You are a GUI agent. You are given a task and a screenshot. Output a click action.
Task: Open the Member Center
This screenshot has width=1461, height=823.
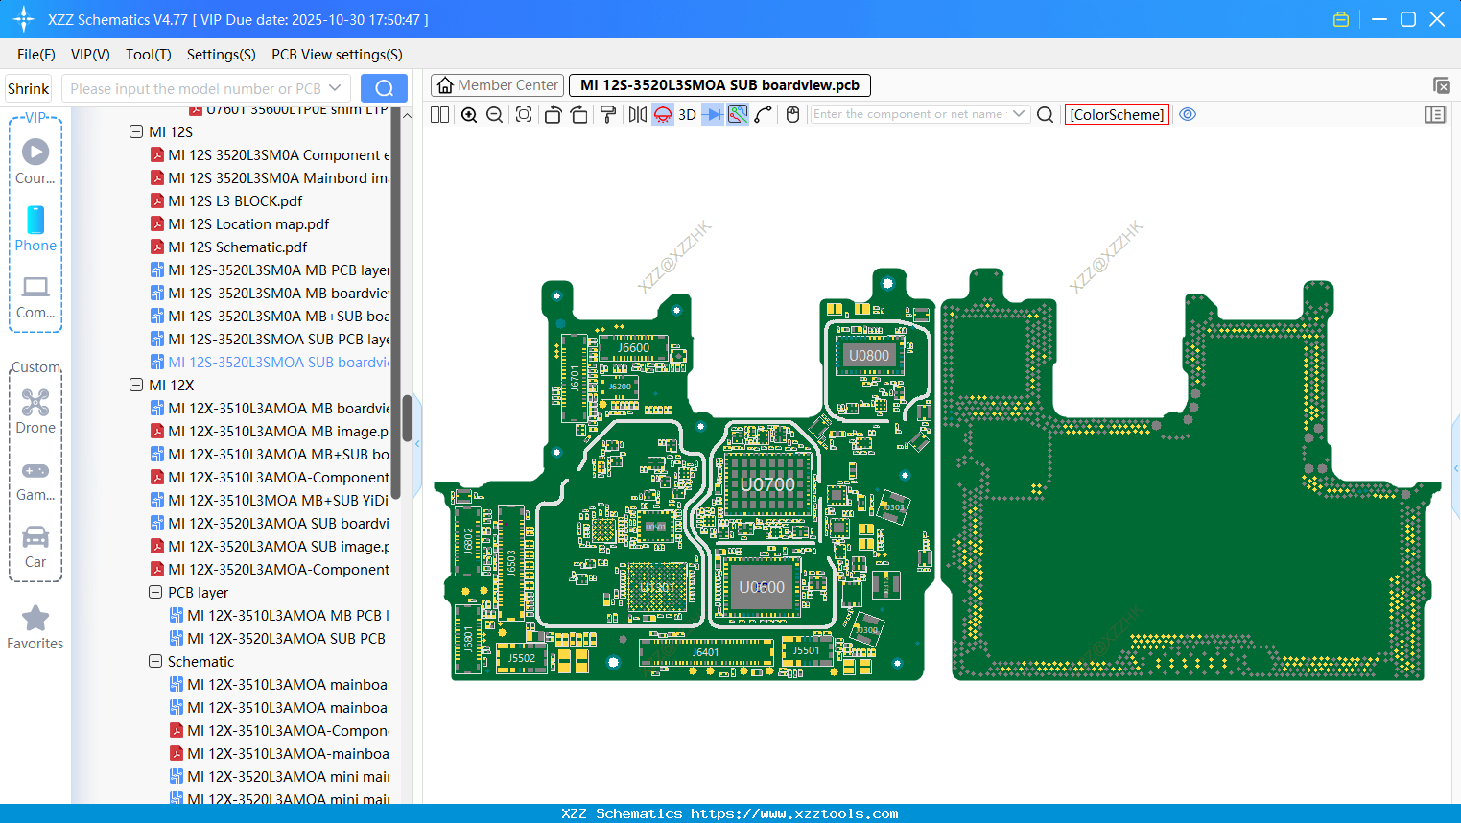497,84
